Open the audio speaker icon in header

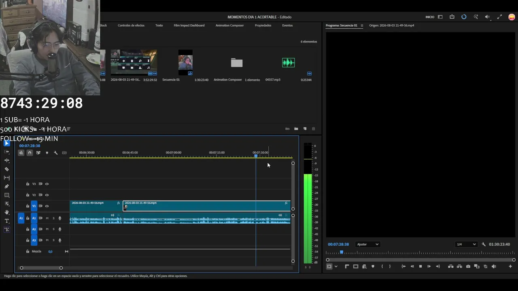487,17
